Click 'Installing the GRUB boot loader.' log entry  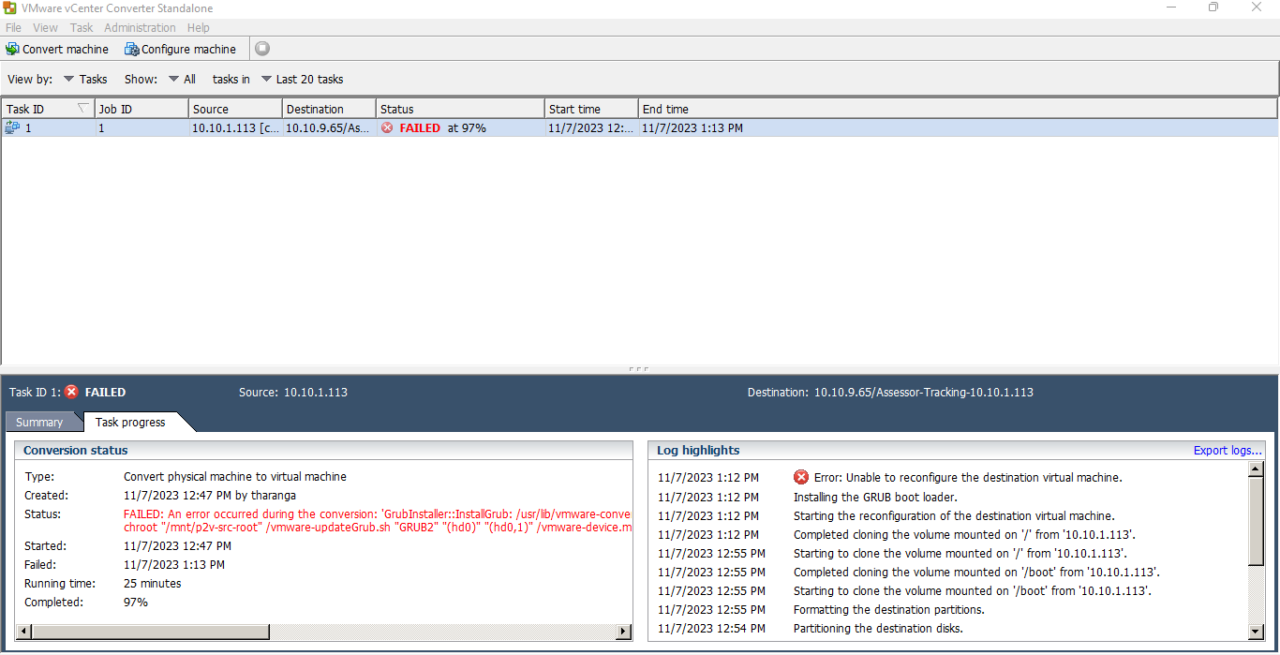click(875, 497)
